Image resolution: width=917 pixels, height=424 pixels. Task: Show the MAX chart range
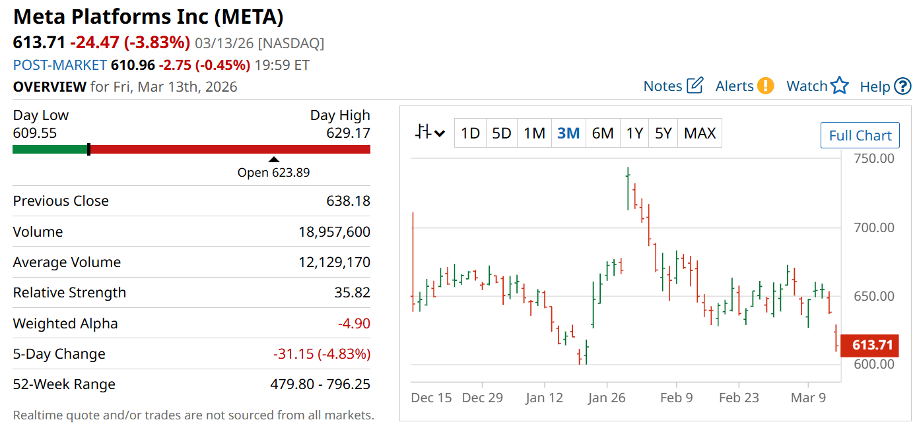coord(700,133)
